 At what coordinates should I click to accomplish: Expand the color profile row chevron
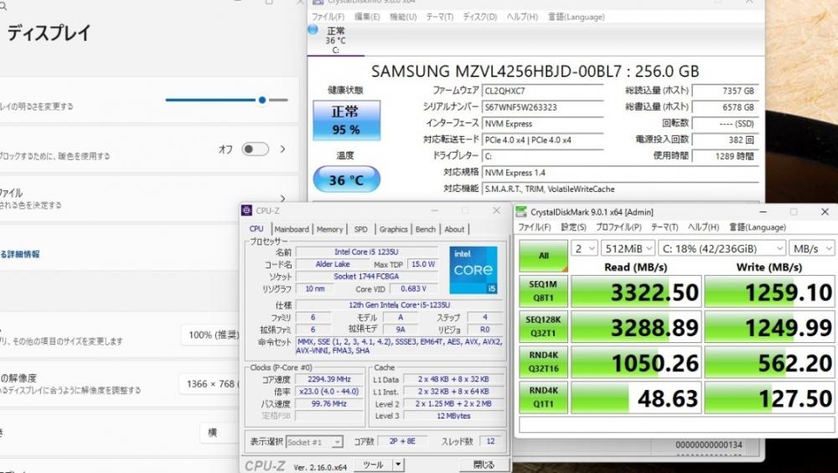[x=282, y=199]
